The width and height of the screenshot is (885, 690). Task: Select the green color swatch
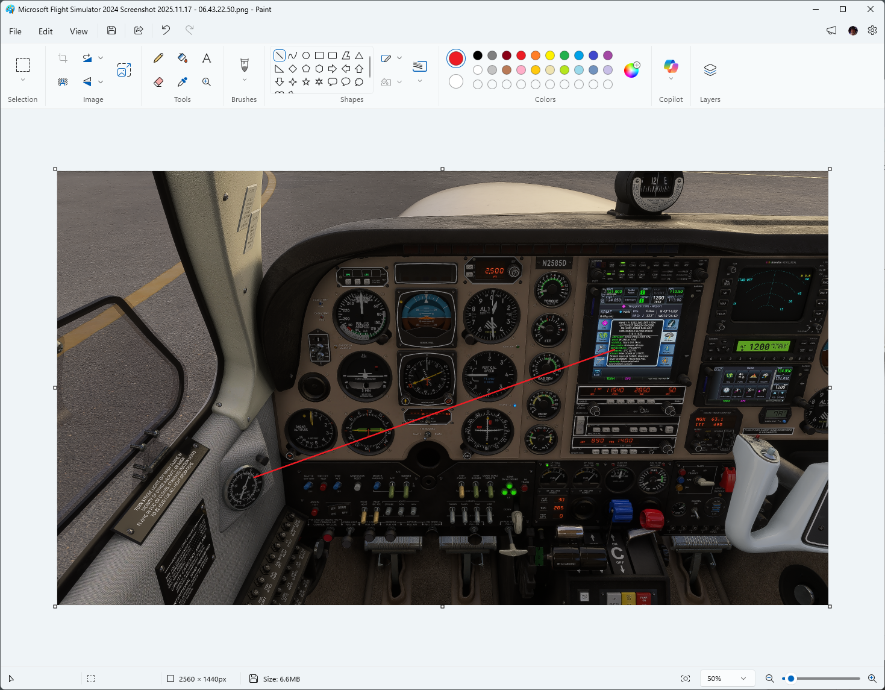564,55
